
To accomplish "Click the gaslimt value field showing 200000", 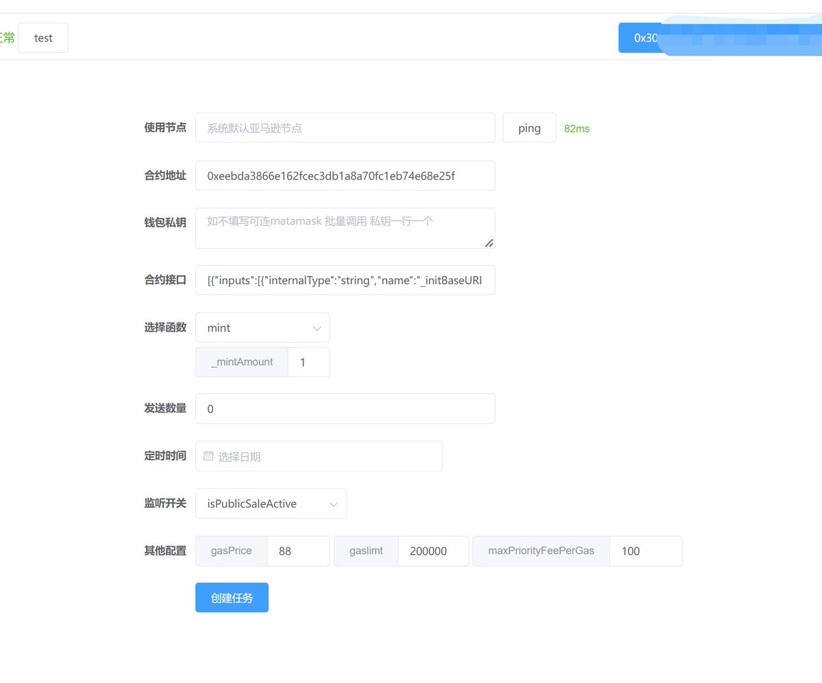I will tap(433, 551).
